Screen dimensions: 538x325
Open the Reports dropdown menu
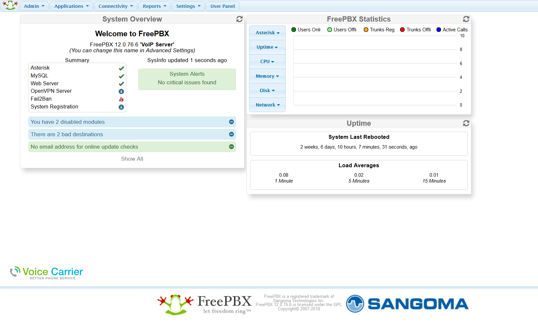tap(155, 6)
